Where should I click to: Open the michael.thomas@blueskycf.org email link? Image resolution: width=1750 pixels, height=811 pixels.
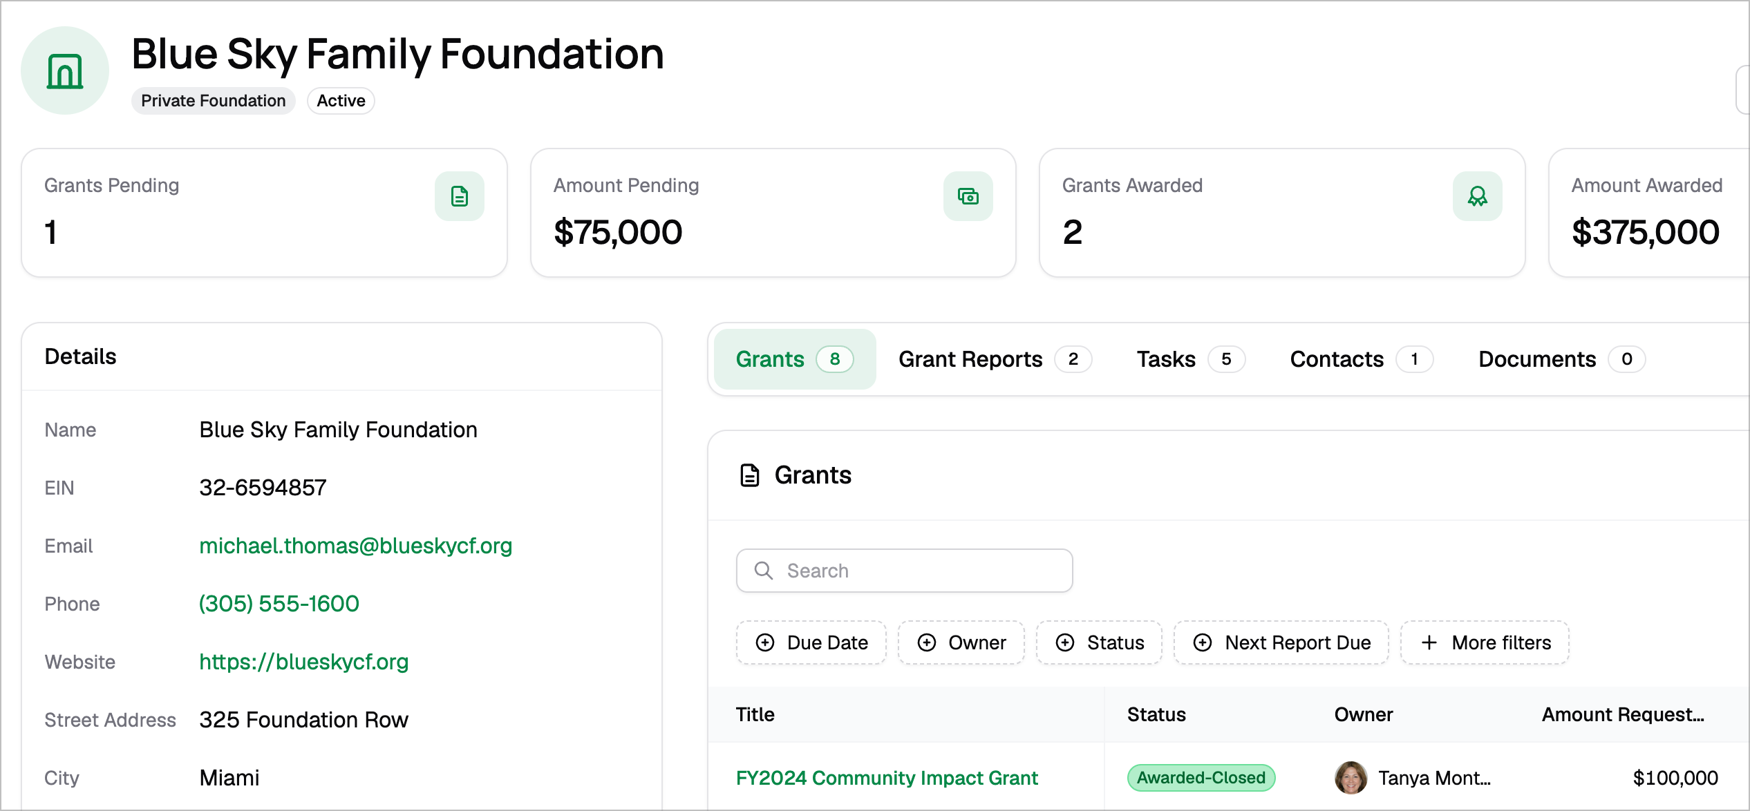[x=356, y=546]
